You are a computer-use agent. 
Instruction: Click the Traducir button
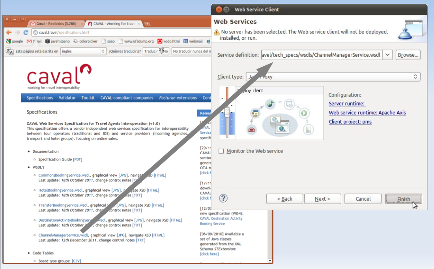[151, 51]
